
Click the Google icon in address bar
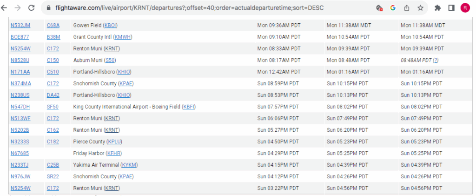tap(393, 8)
